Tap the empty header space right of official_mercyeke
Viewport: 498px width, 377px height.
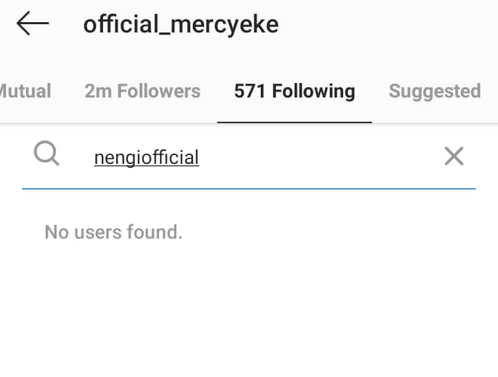pyautogui.click(x=387, y=25)
